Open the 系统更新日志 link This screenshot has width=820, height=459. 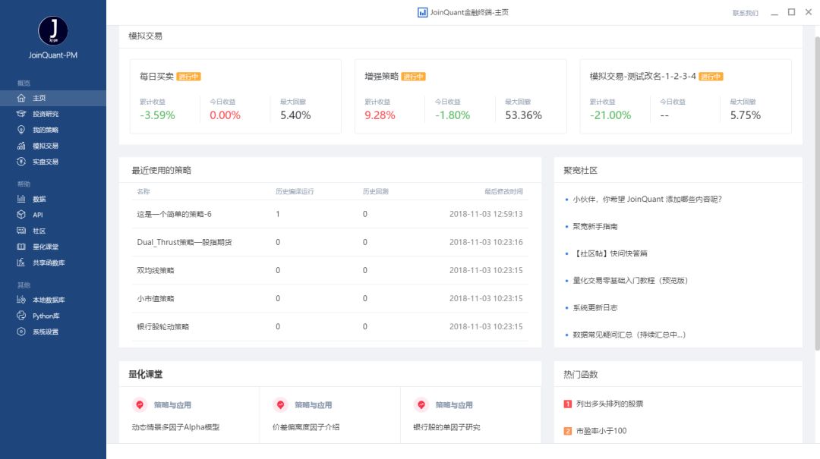point(595,307)
